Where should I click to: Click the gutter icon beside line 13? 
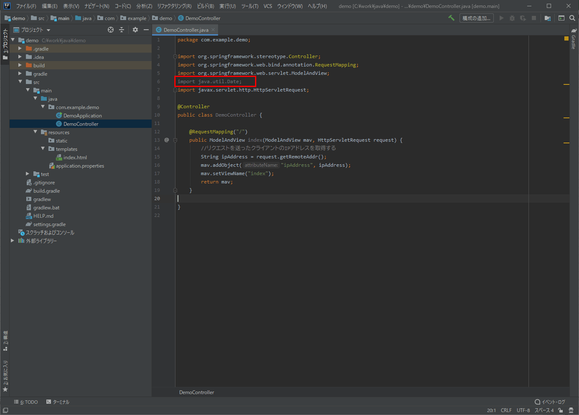point(166,140)
